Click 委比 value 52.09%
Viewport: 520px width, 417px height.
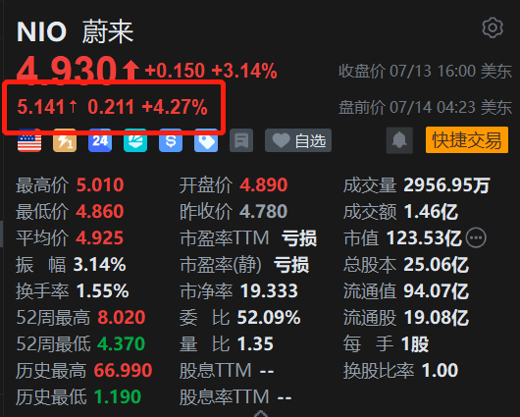[x=269, y=318]
